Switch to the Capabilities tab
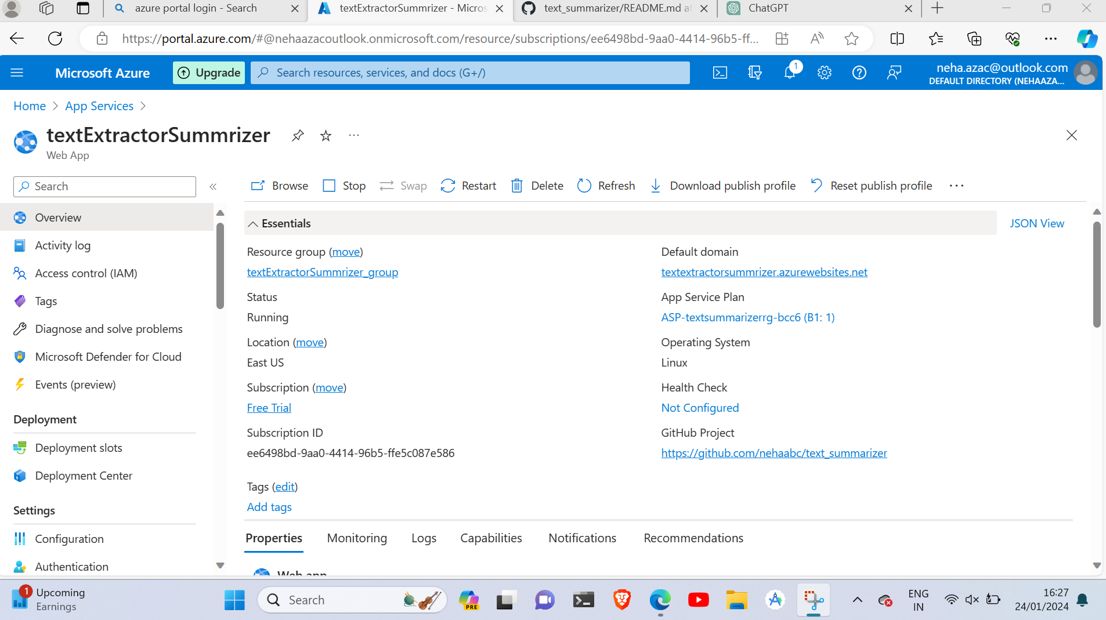Screen dimensions: 1106x620 [491, 538]
